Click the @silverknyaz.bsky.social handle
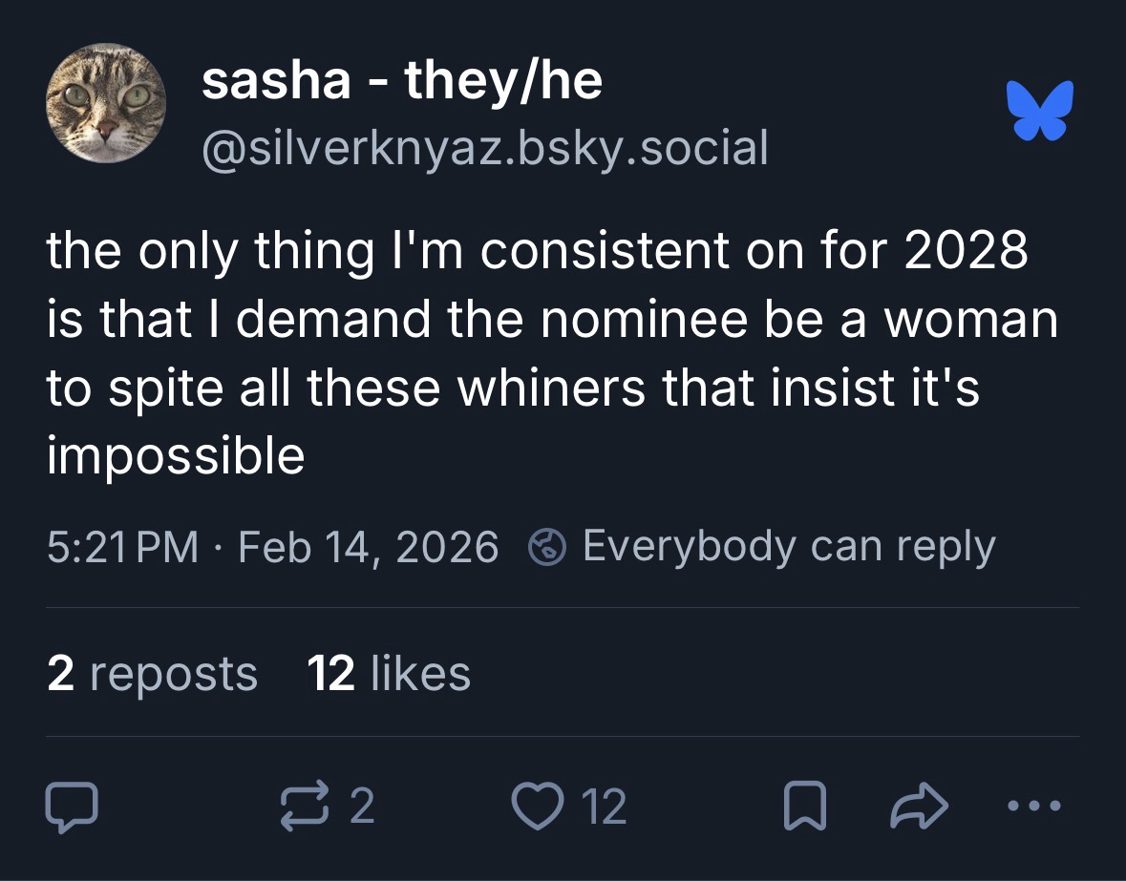The width and height of the screenshot is (1126, 881). [484, 146]
